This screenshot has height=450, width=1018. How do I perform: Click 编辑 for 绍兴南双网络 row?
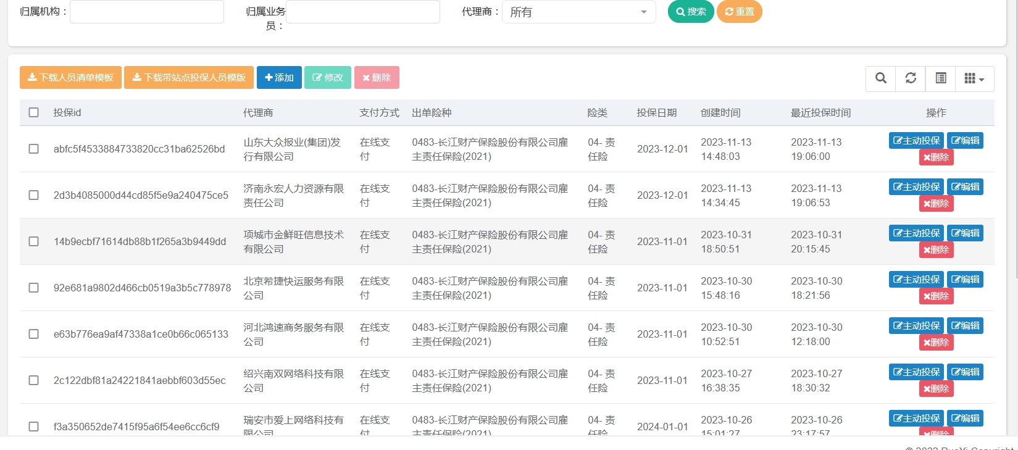pyautogui.click(x=965, y=372)
